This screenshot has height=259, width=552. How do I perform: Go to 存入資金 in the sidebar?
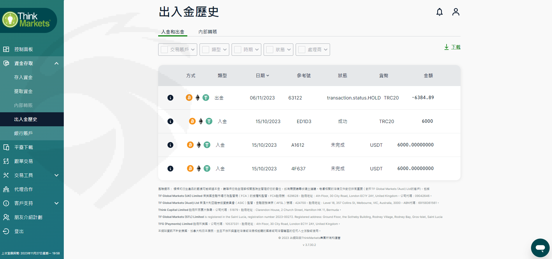[x=23, y=77]
